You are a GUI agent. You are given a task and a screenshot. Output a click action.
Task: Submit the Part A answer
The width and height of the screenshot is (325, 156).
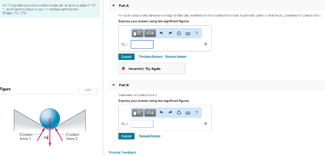tap(126, 57)
